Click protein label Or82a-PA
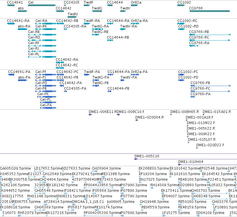This screenshot has width=237, height=217. coord(139,72)
